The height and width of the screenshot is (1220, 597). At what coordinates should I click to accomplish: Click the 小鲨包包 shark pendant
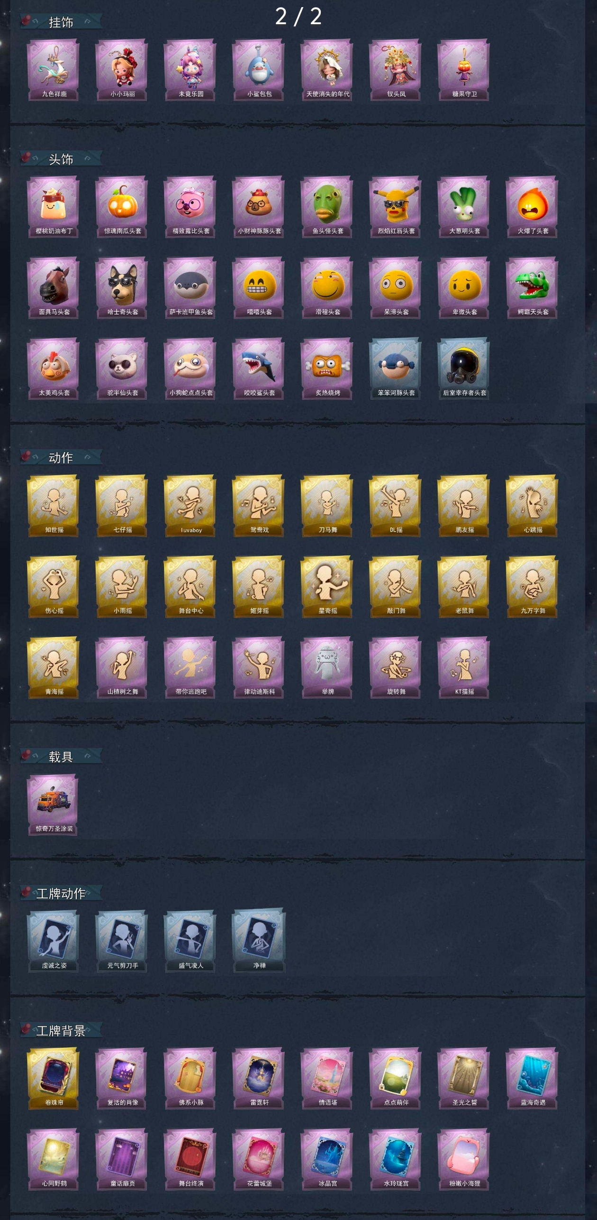259,70
